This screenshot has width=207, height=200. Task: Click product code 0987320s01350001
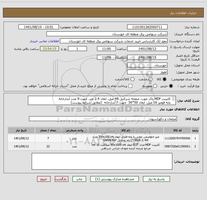(177, 147)
